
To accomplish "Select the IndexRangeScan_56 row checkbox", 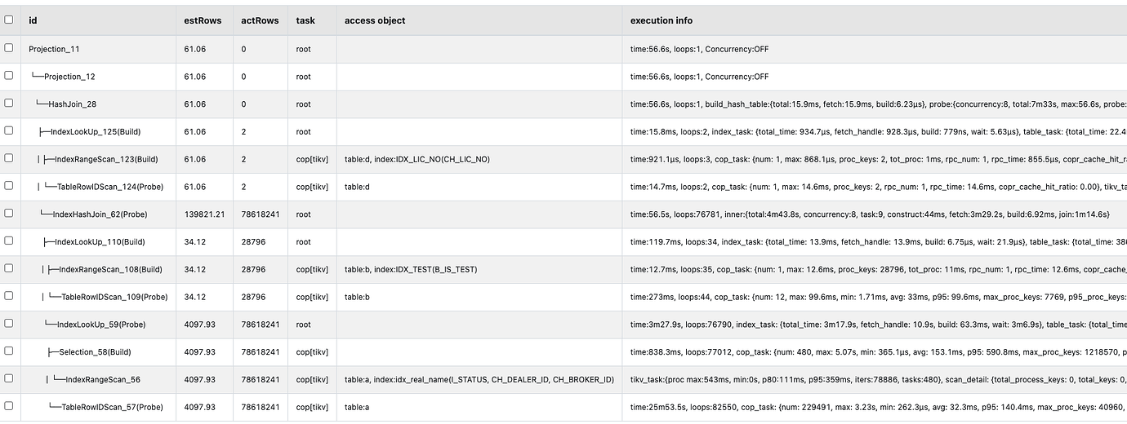I will coord(9,378).
